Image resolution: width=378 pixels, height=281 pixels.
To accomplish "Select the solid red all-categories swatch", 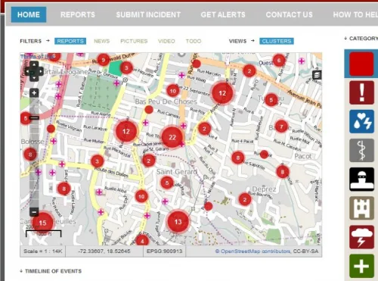I will 361,64.
